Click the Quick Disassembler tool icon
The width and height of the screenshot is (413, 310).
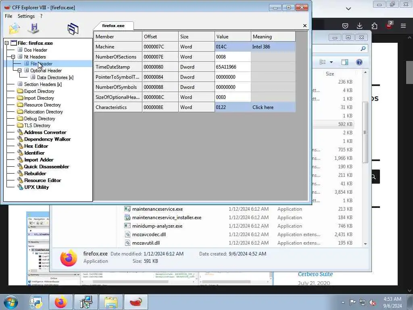tap(20, 166)
